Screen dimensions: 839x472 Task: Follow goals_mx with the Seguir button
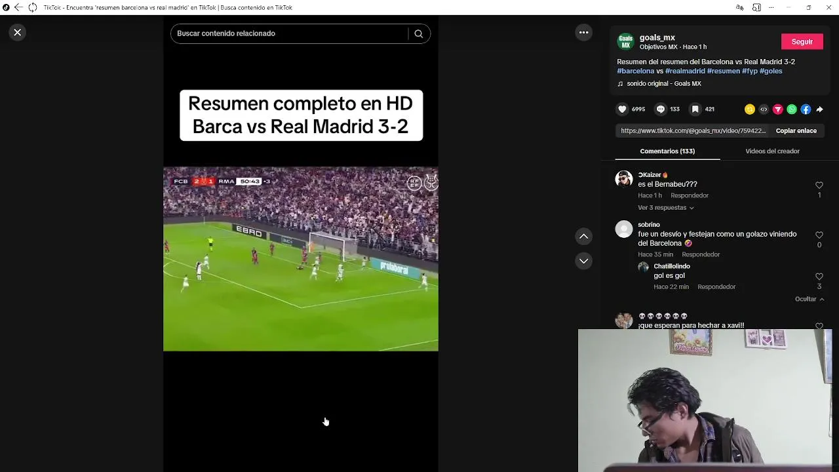802,41
